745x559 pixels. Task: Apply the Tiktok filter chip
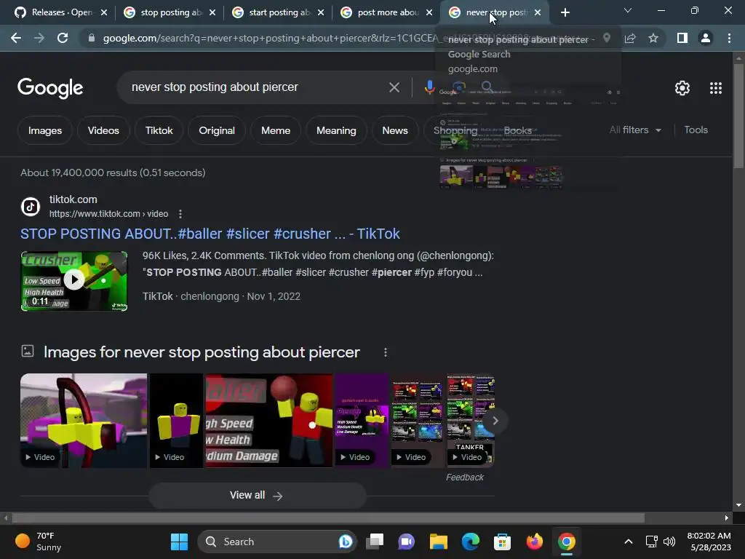[159, 130]
